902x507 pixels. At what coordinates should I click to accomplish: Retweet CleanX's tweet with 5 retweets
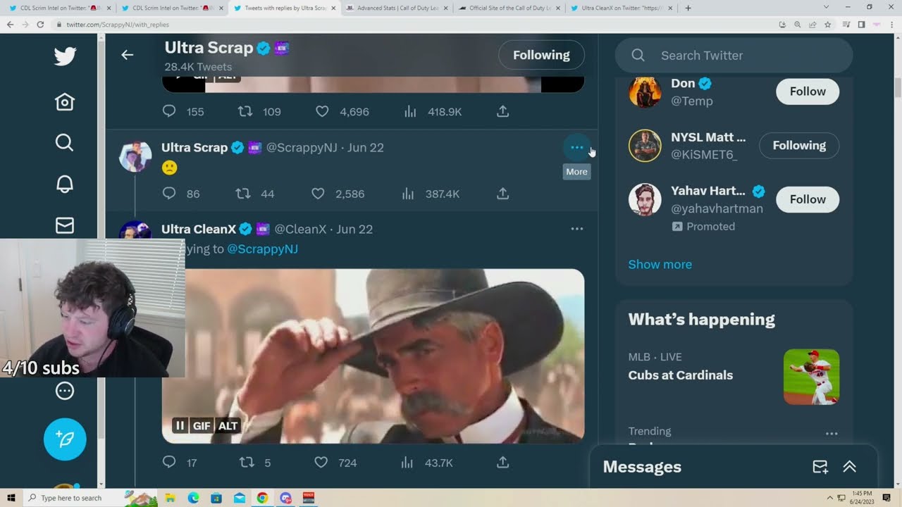tap(247, 462)
